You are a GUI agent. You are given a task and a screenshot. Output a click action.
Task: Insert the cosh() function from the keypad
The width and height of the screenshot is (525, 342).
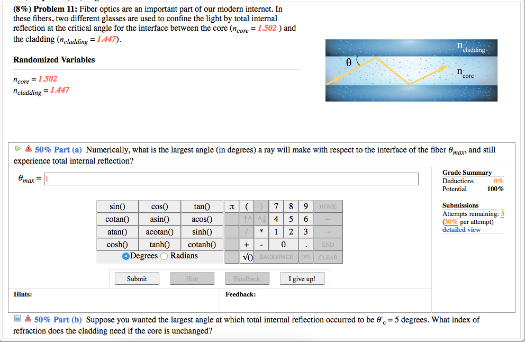point(117,244)
